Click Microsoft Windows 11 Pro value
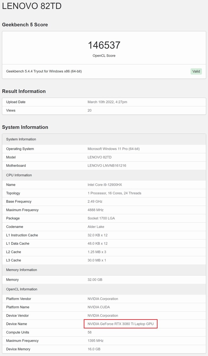The height and width of the screenshot is (356, 208). coord(114,149)
